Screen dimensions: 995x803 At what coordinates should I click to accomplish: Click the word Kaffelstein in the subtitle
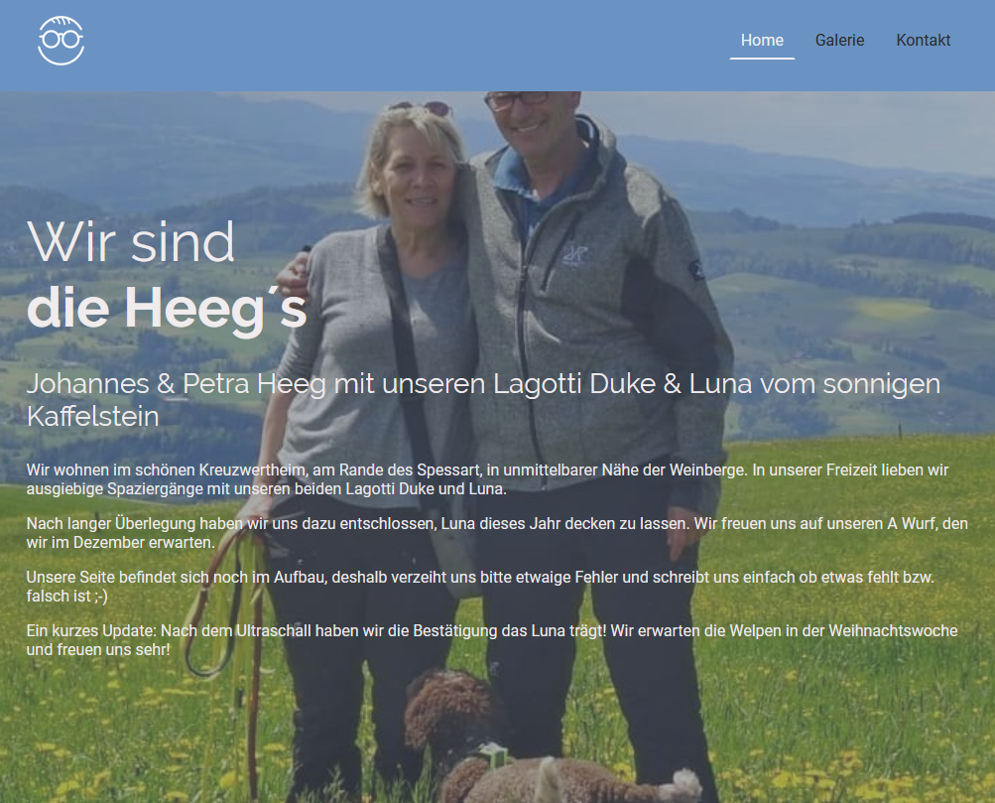coord(92,417)
